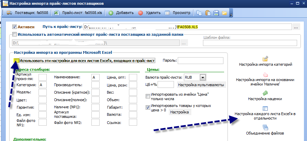Viewport: 307px width, 141px height.
Task: Click the Модель column field
Action: pyautogui.click(x=43, y=92)
